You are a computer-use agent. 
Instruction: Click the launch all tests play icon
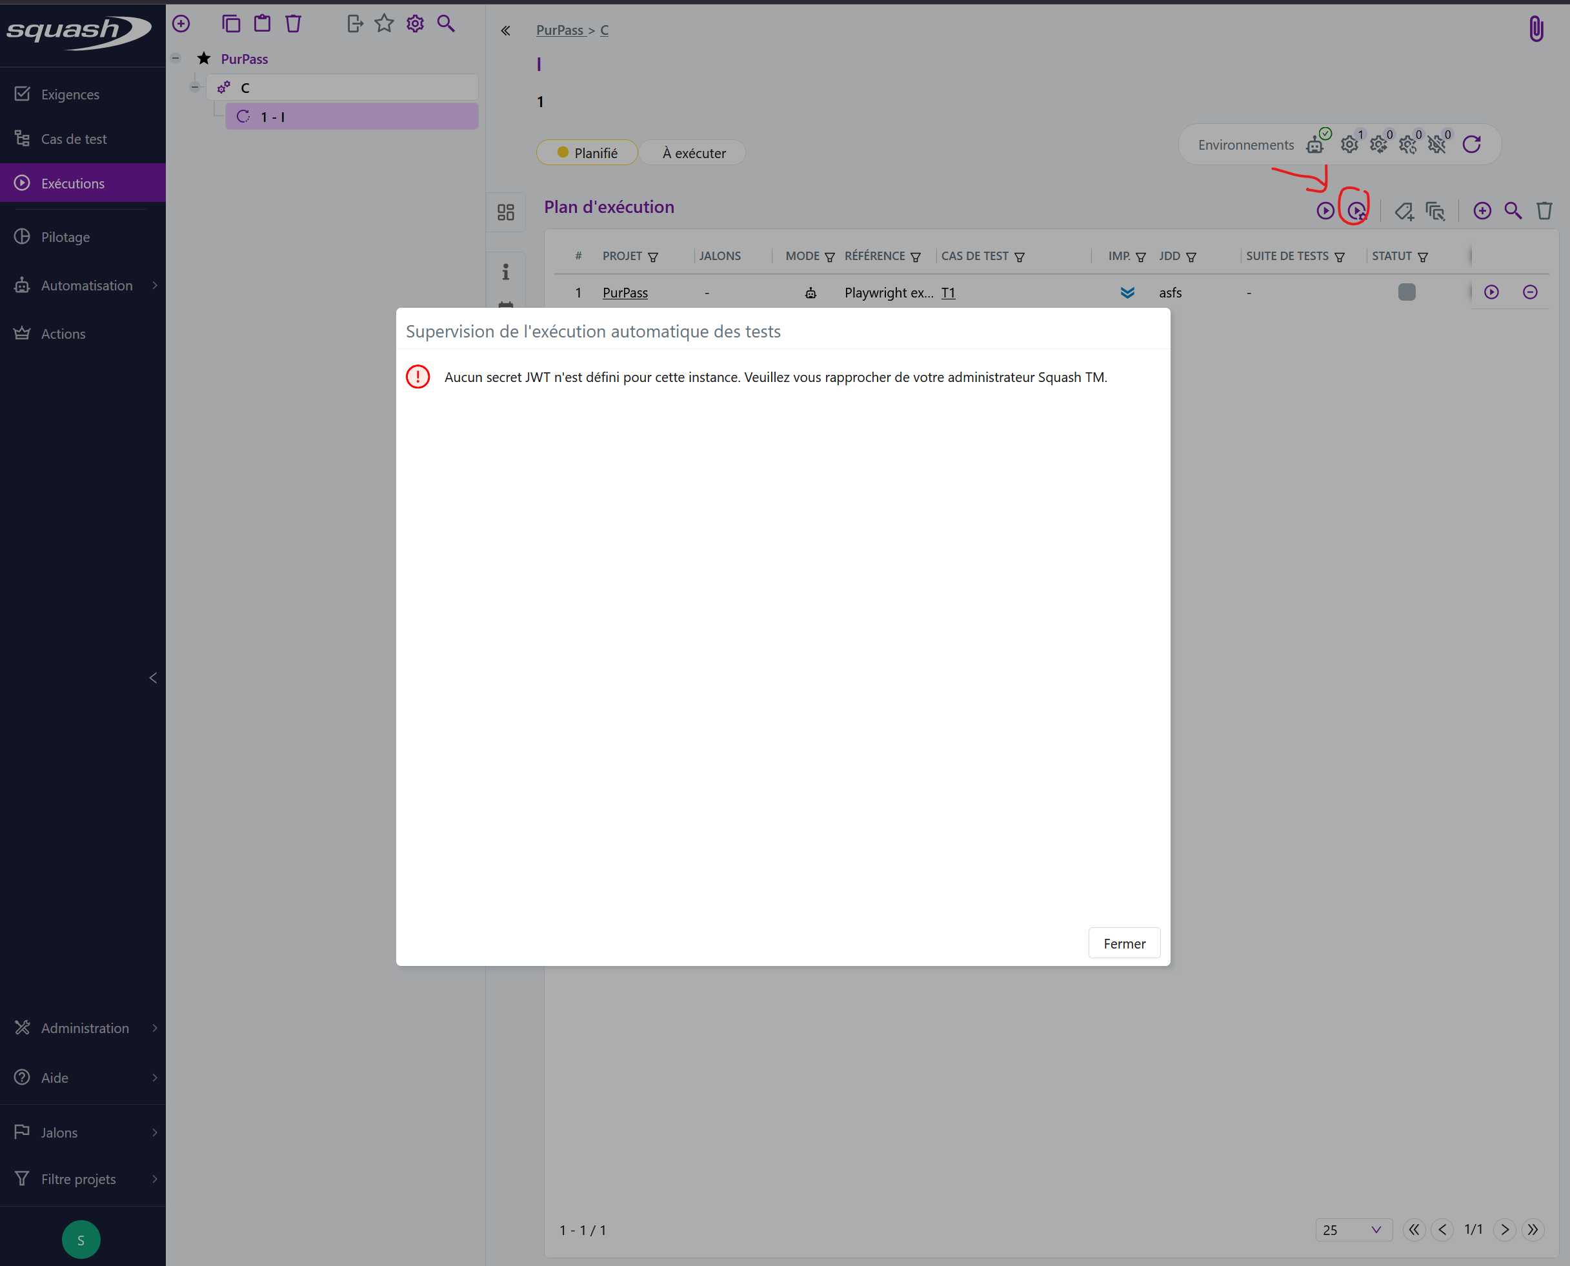(x=1325, y=211)
